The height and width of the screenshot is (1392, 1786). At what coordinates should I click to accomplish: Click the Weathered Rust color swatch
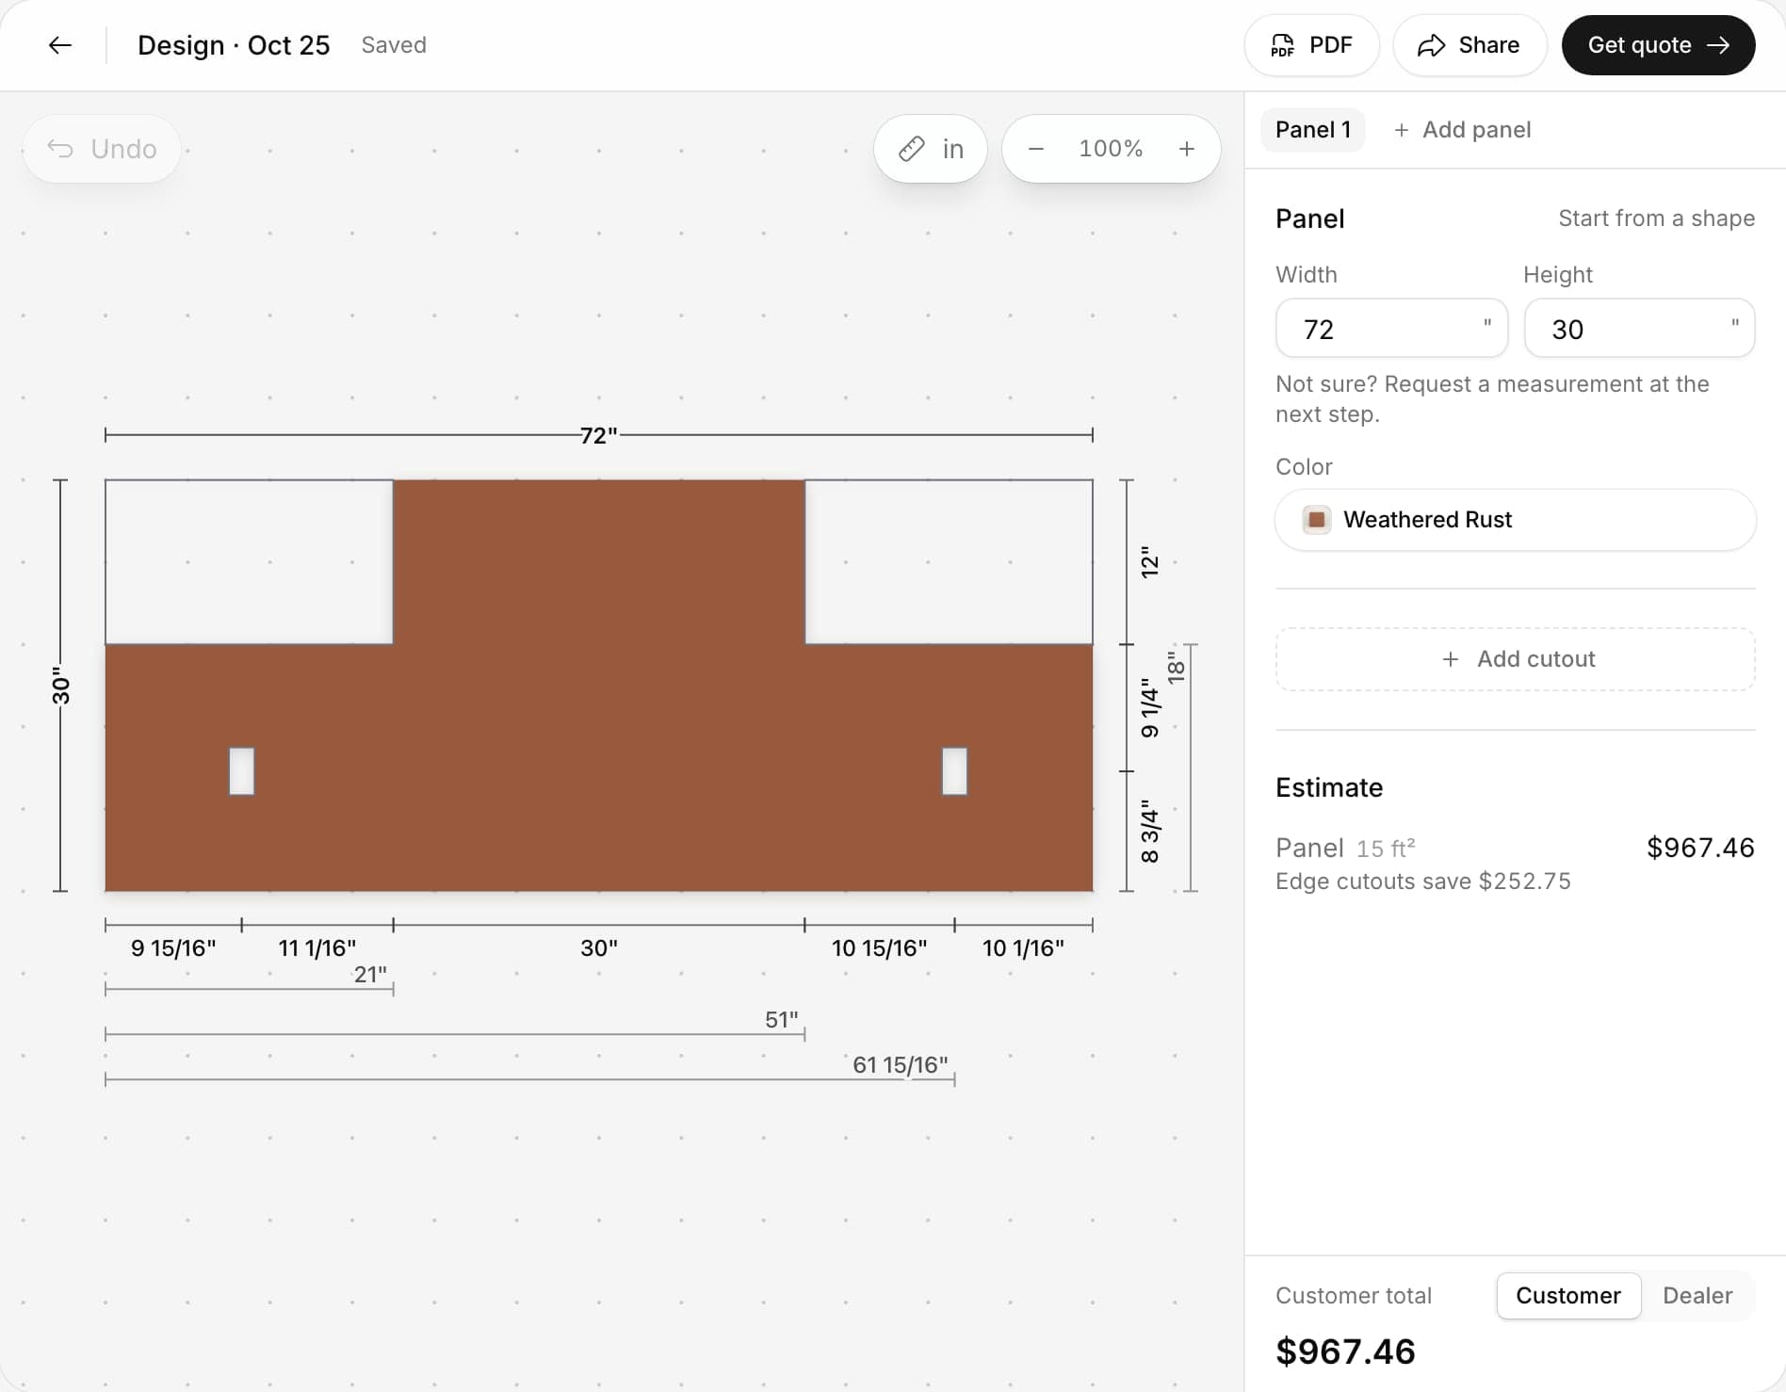click(x=1316, y=520)
